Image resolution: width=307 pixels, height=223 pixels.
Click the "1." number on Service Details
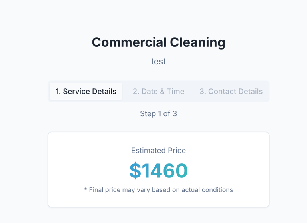point(58,92)
